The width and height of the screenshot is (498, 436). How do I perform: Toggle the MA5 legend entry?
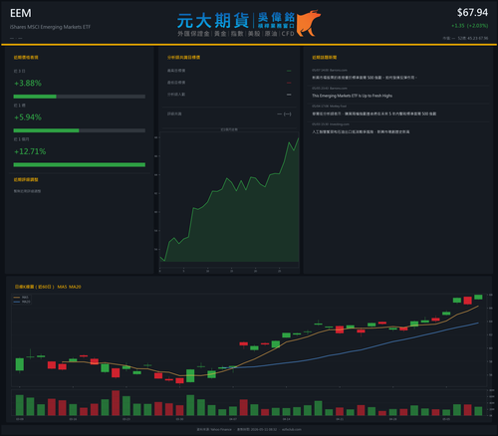[21, 298]
